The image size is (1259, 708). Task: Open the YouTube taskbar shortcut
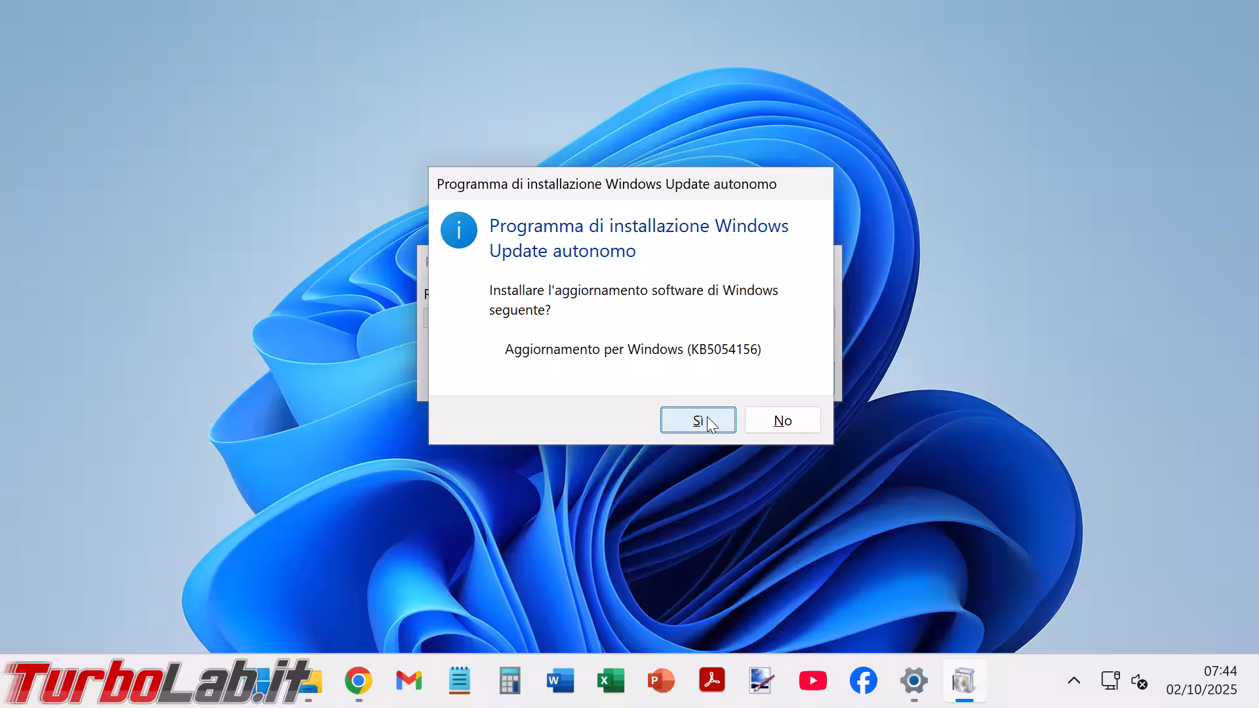(x=812, y=681)
